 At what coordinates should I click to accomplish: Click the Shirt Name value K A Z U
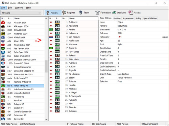point(122,30)
